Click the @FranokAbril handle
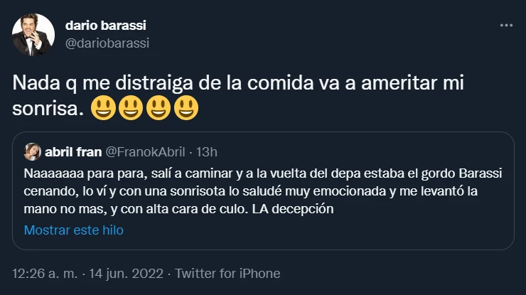Image resolution: width=526 pixels, height=295 pixels. click(x=145, y=151)
